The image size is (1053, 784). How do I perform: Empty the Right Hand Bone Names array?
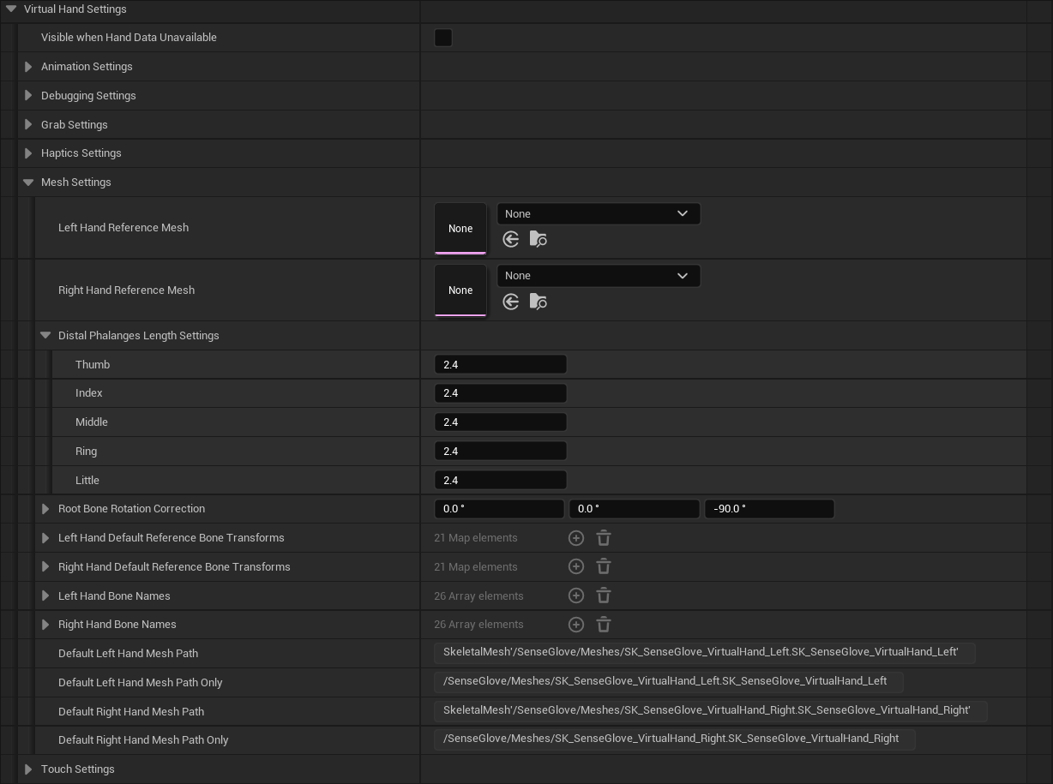tap(604, 625)
